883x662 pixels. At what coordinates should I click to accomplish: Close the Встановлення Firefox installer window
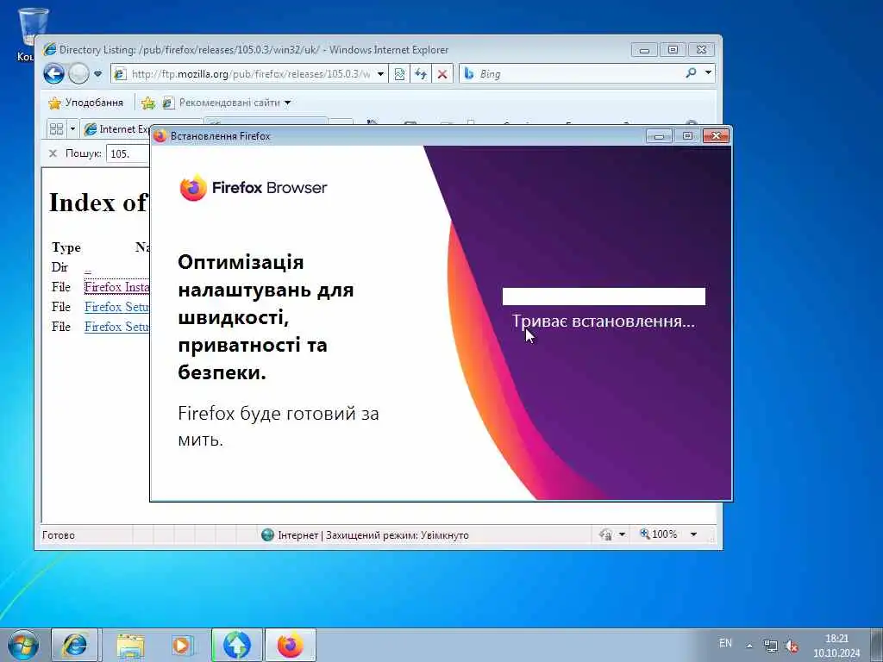tap(716, 135)
